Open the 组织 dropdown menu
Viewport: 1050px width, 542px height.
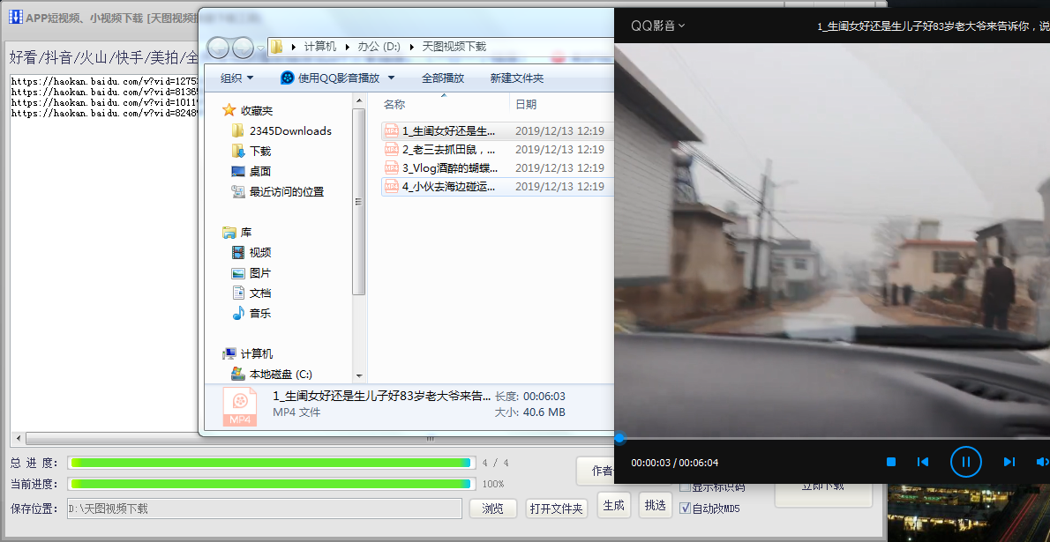point(237,78)
